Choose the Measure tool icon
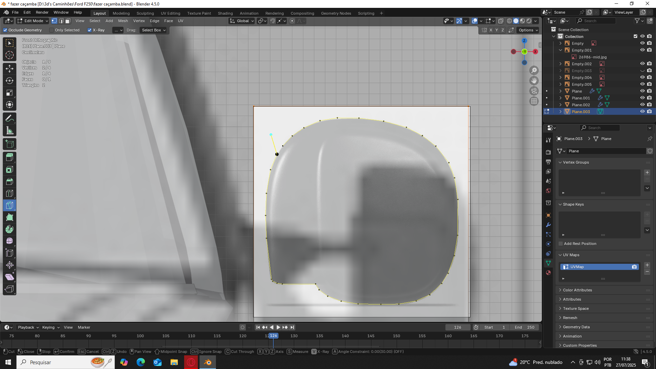The image size is (656, 369). 10,131
